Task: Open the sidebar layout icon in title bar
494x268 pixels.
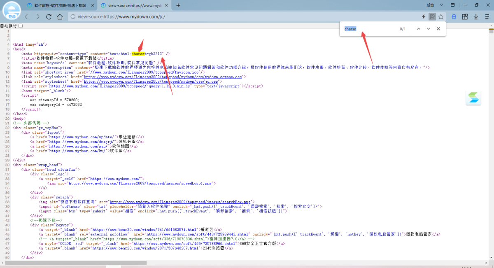Action: [x=453, y=5]
